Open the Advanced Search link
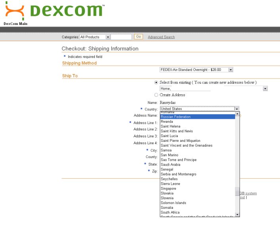Viewport: 280px width, 233px height. pyautogui.click(x=161, y=37)
